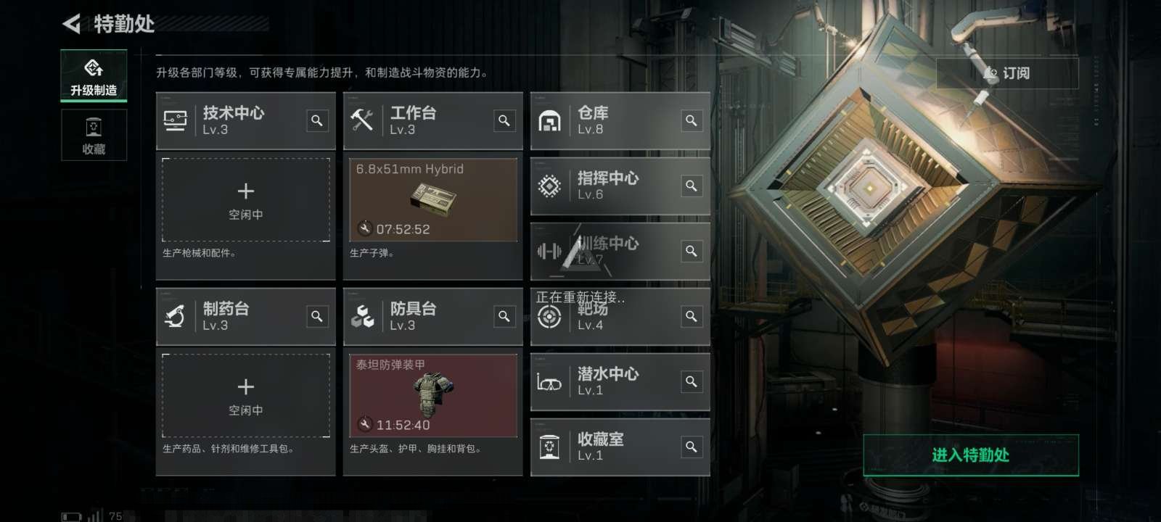This screenshot has width=1161, height=522.
Task: Open magnifier details for 靶场
Action: (x=692, y=316)
